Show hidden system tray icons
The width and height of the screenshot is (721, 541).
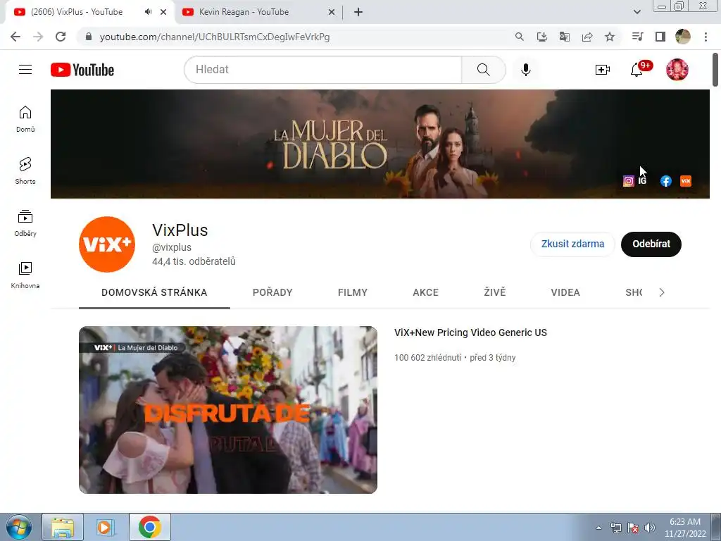598,528
